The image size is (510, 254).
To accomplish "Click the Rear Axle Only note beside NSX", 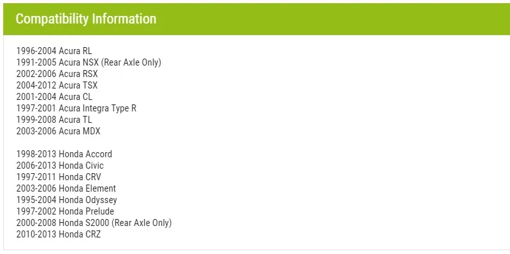I will coord(131,62).
